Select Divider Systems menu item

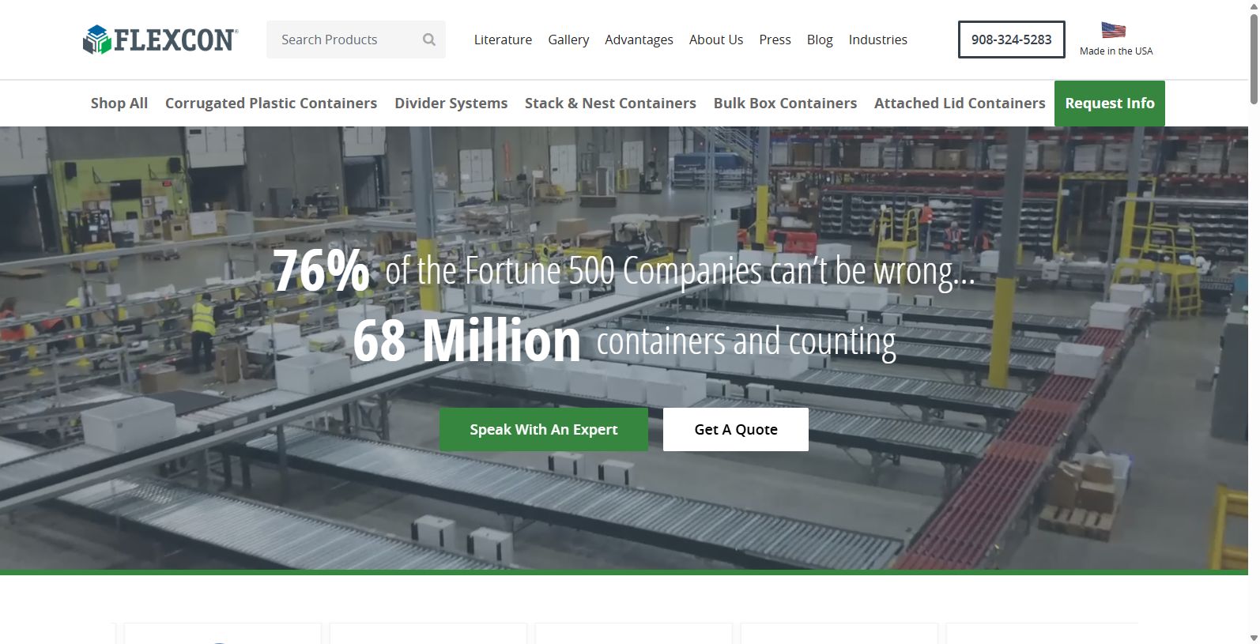(451, 104)
